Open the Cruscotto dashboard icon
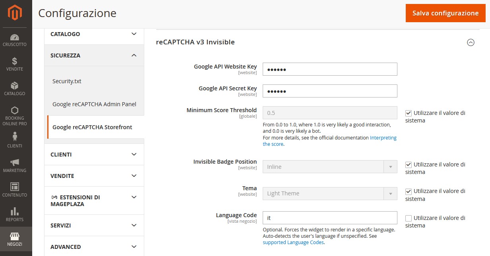 tap(15, 37)
